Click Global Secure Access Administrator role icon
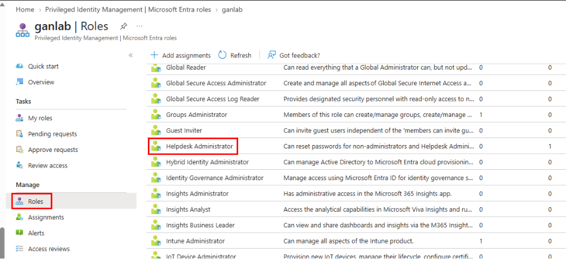The image size is (566, 259). pos(156,83)
